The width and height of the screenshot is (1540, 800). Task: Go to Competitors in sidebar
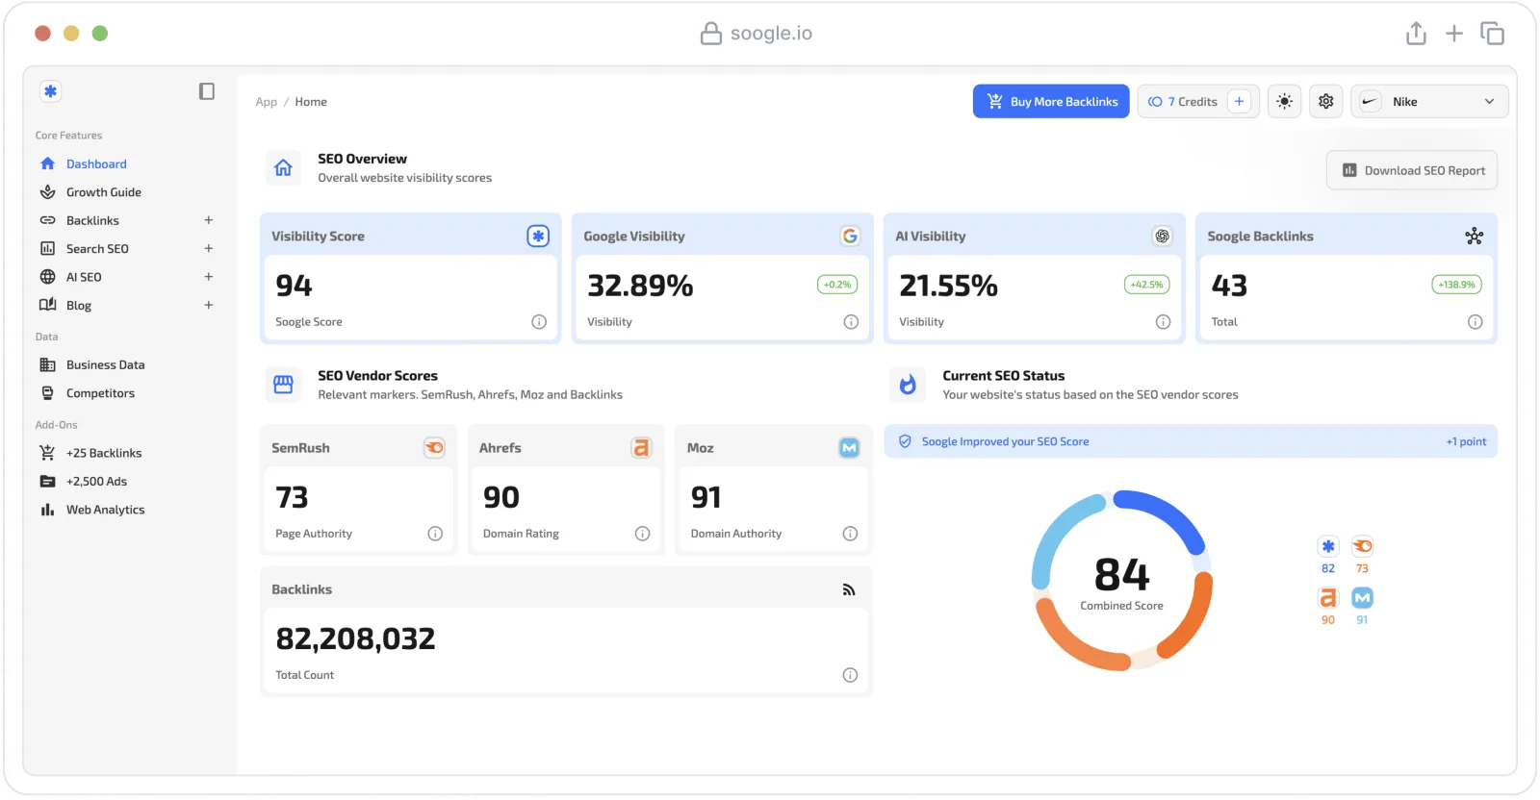(100, 393)
